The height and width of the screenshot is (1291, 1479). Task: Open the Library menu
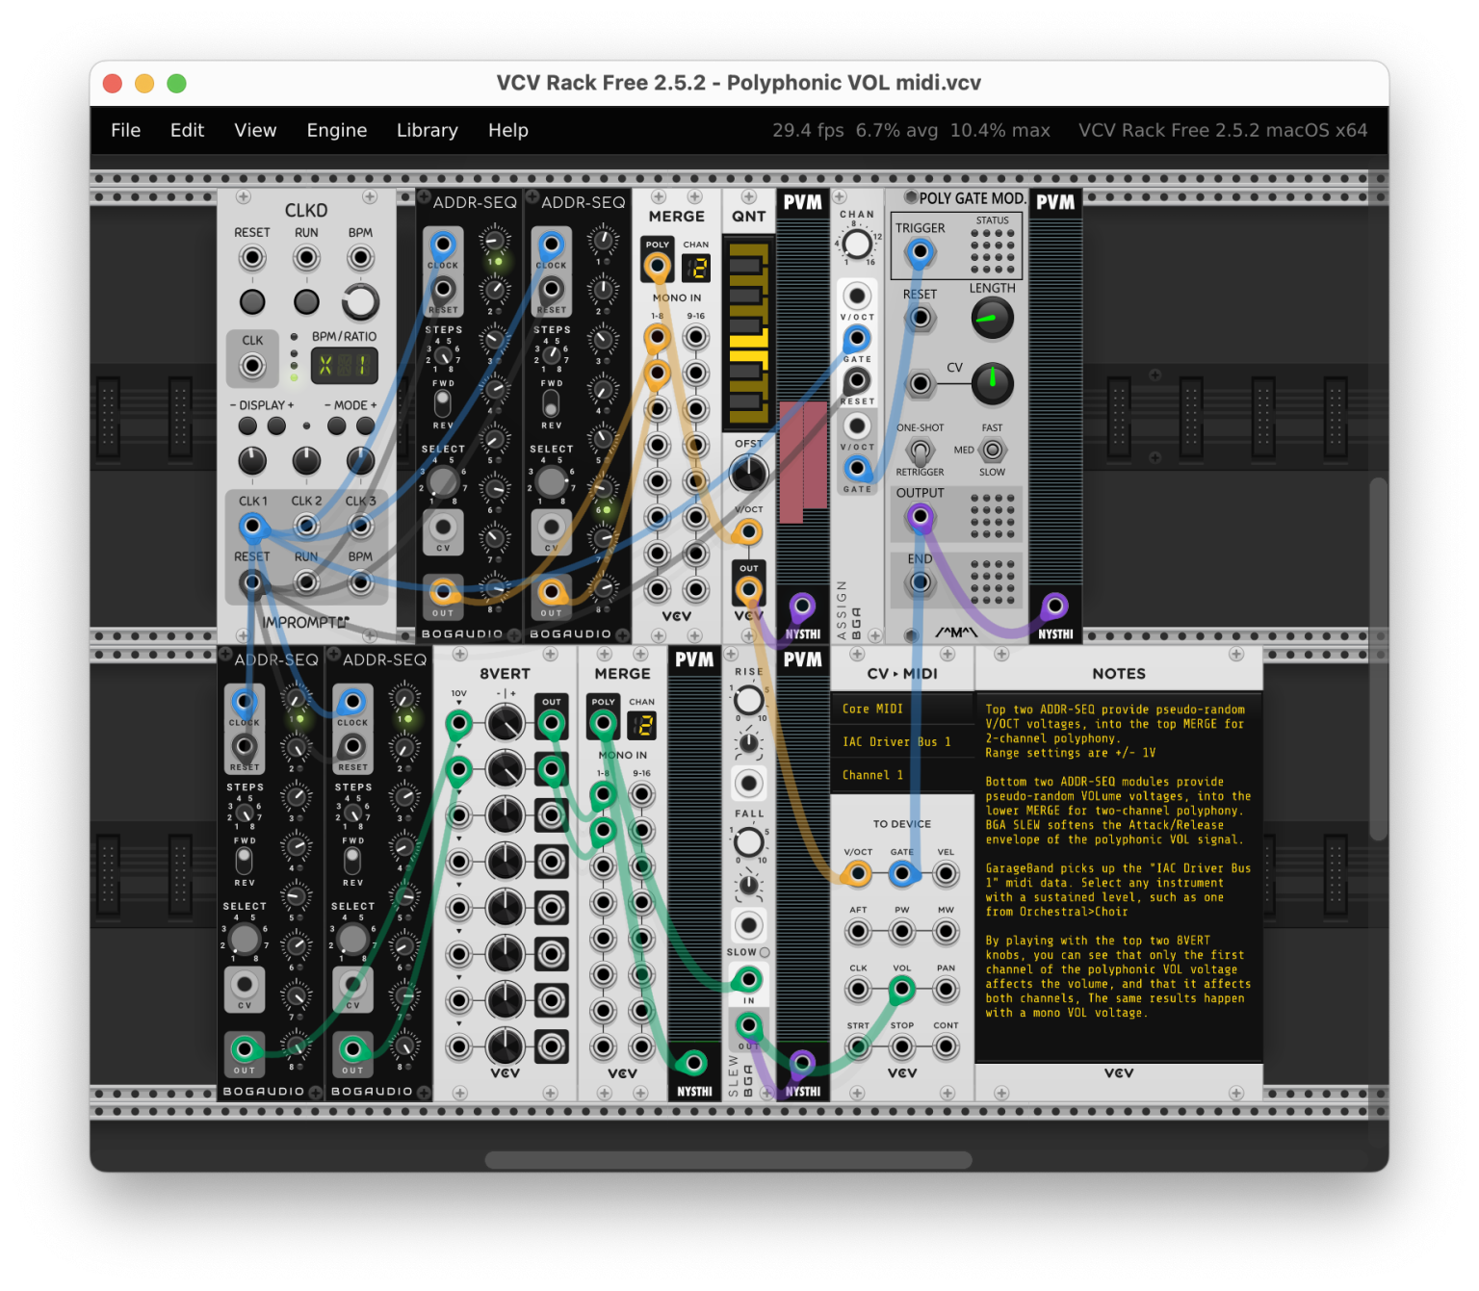(x=428, y=130)
